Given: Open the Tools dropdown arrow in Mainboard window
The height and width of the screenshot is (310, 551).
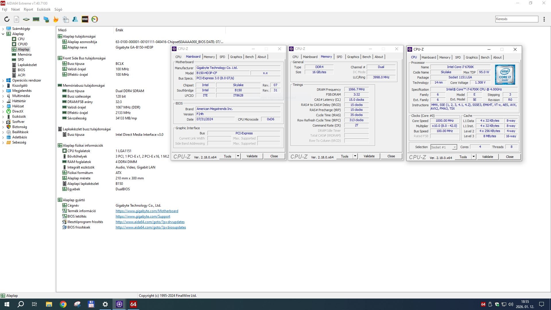Looking at the screenshot, I should pyautogui.click(x=238, y=156).
